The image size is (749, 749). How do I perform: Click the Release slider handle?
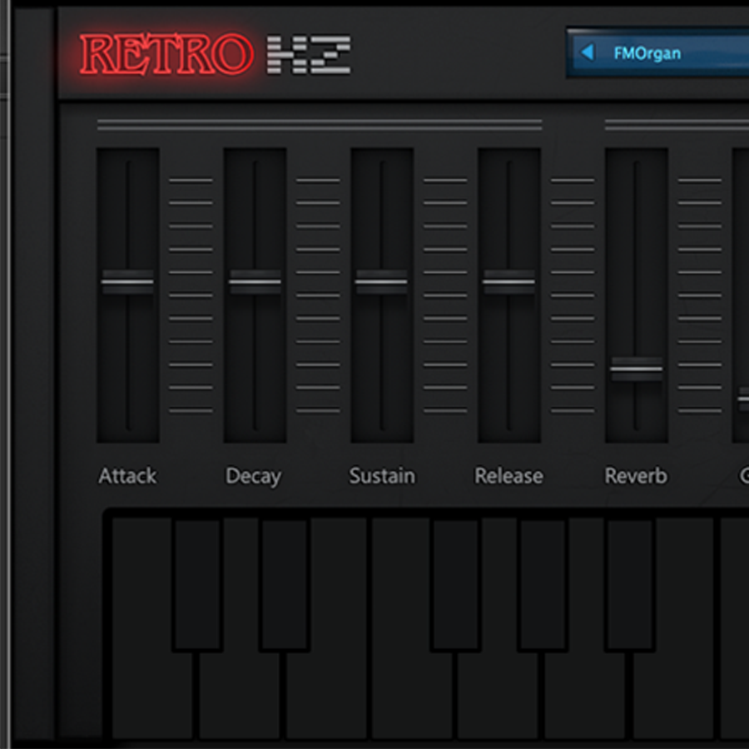click(508, 281)
